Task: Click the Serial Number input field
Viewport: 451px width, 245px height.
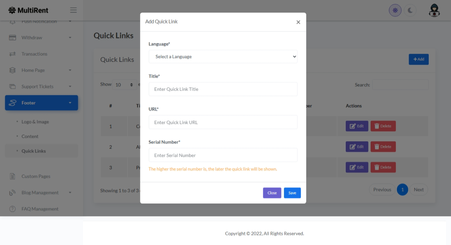Action: [x=223, y=155]
